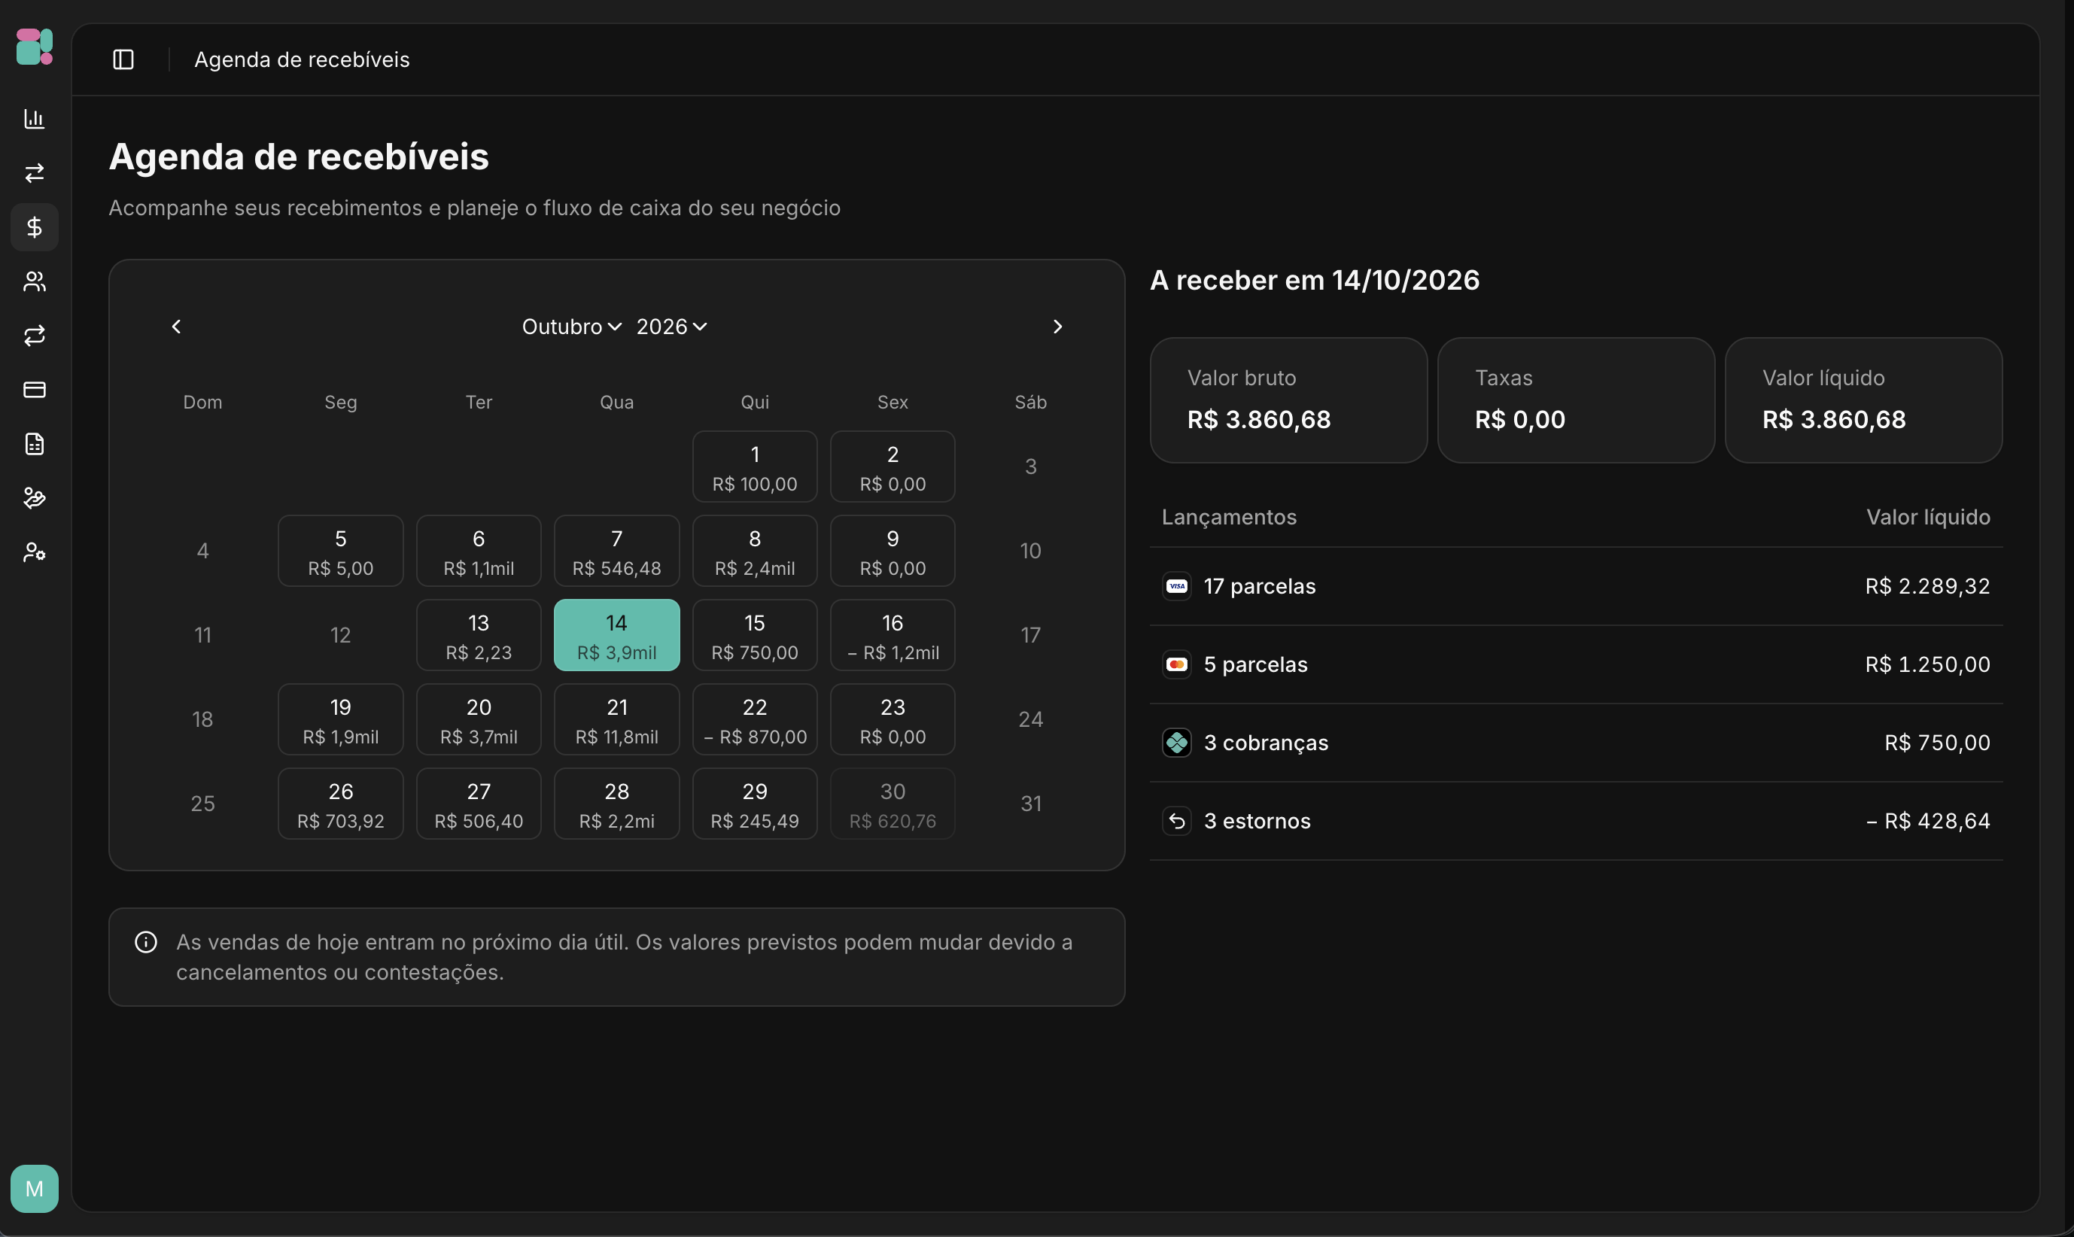Open the M user avatar
The width and height of the screenshot is (2074, 1237).
click(34, 1189)
